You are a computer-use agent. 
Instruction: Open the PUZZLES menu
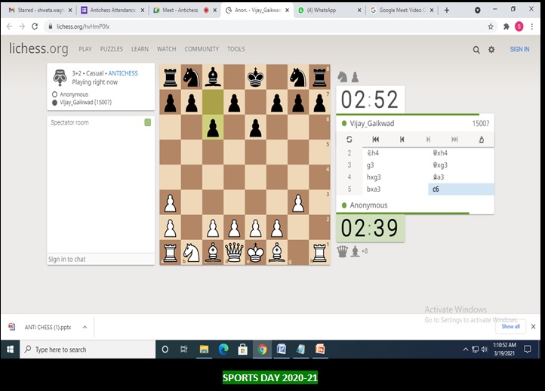coord(111,49)
